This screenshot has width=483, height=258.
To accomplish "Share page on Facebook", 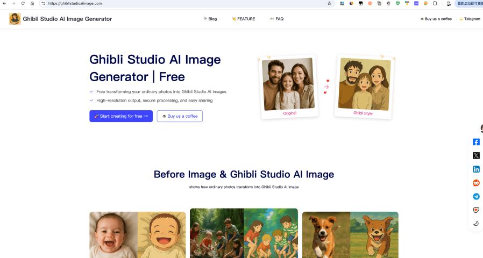I will point(476,142).
